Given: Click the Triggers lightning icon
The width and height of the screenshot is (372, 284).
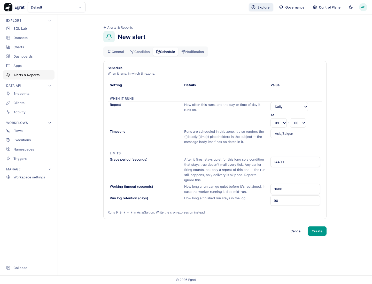Looking at the screenshot, I should click(x=8, y=159).
